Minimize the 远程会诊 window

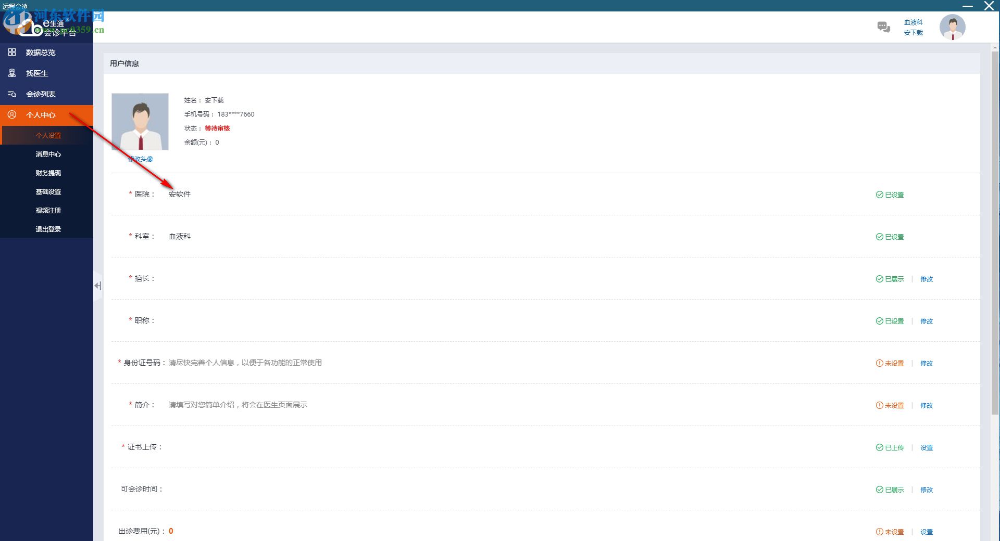tap(968, 6)
